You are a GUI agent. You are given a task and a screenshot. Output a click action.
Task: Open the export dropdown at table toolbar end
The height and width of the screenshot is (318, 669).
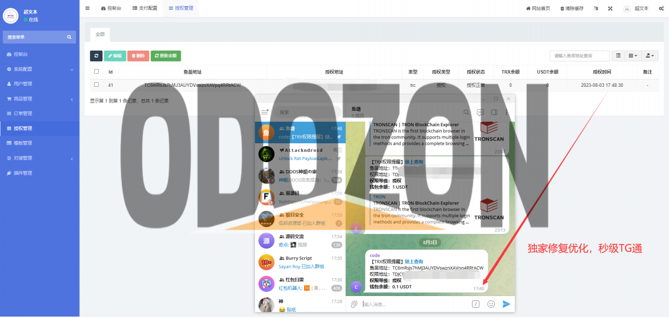(650, 55)
